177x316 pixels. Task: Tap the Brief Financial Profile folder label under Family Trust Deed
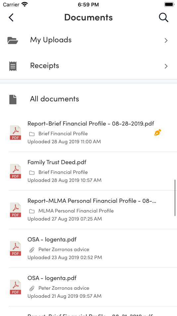63,172
